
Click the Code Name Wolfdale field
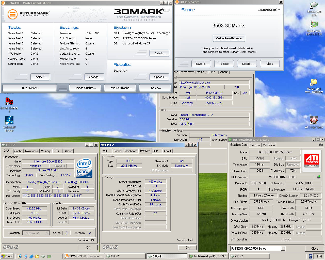36,166
